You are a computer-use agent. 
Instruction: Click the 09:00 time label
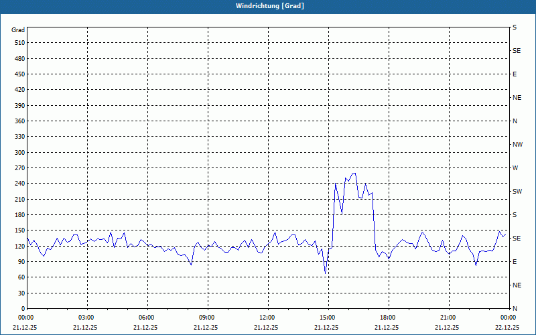click(208, 317)
